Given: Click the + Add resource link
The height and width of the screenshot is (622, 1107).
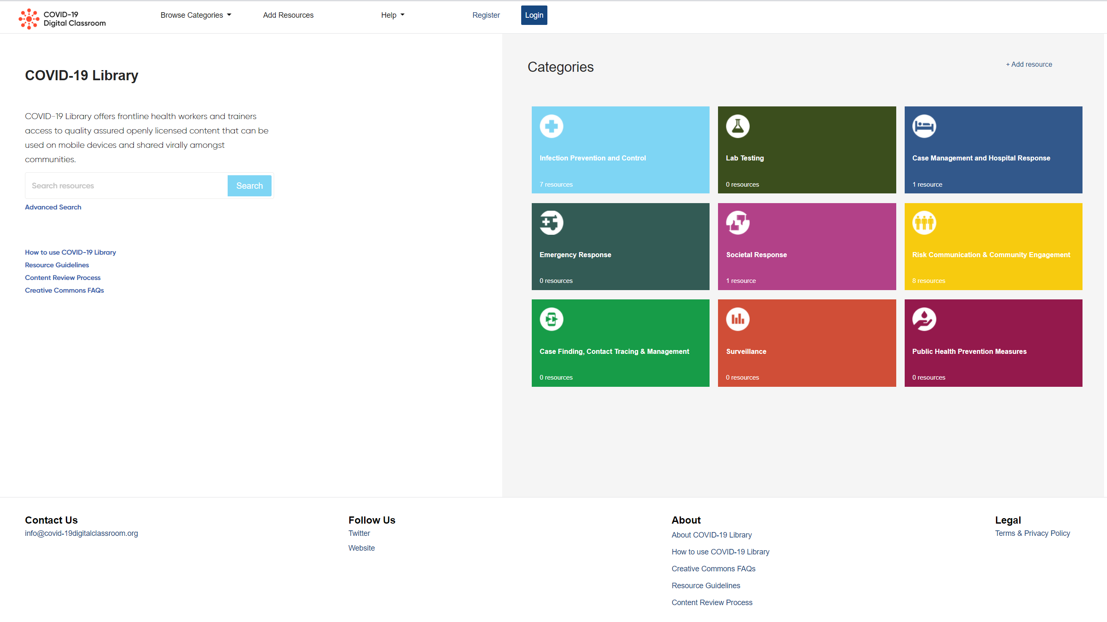Looking at the screenshot, I should point(1028,64).
